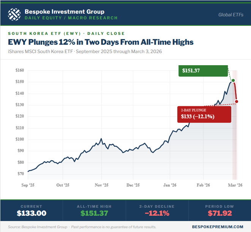This screenshot has width=251, height=232.
Task: Click the Bespoke Investment Group logo icon
Action: 14,14
